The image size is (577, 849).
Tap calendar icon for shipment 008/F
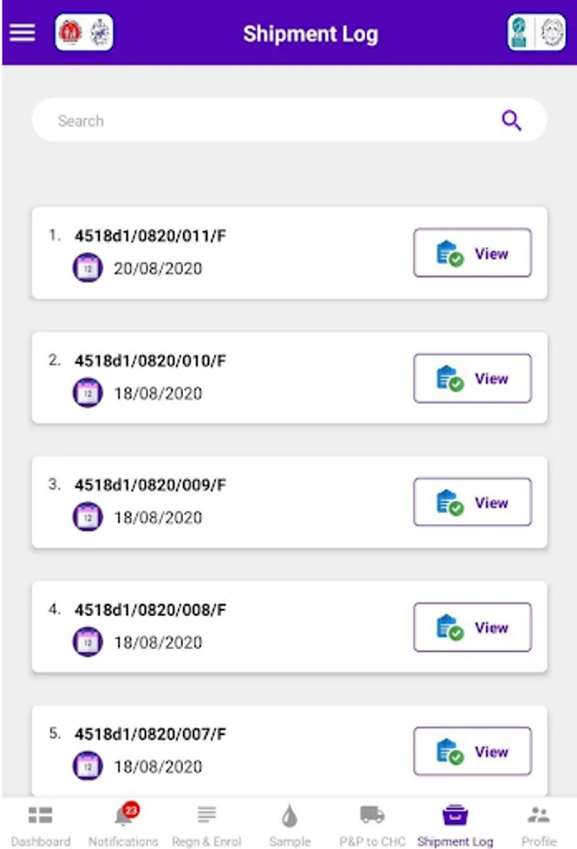click(88, 642)
